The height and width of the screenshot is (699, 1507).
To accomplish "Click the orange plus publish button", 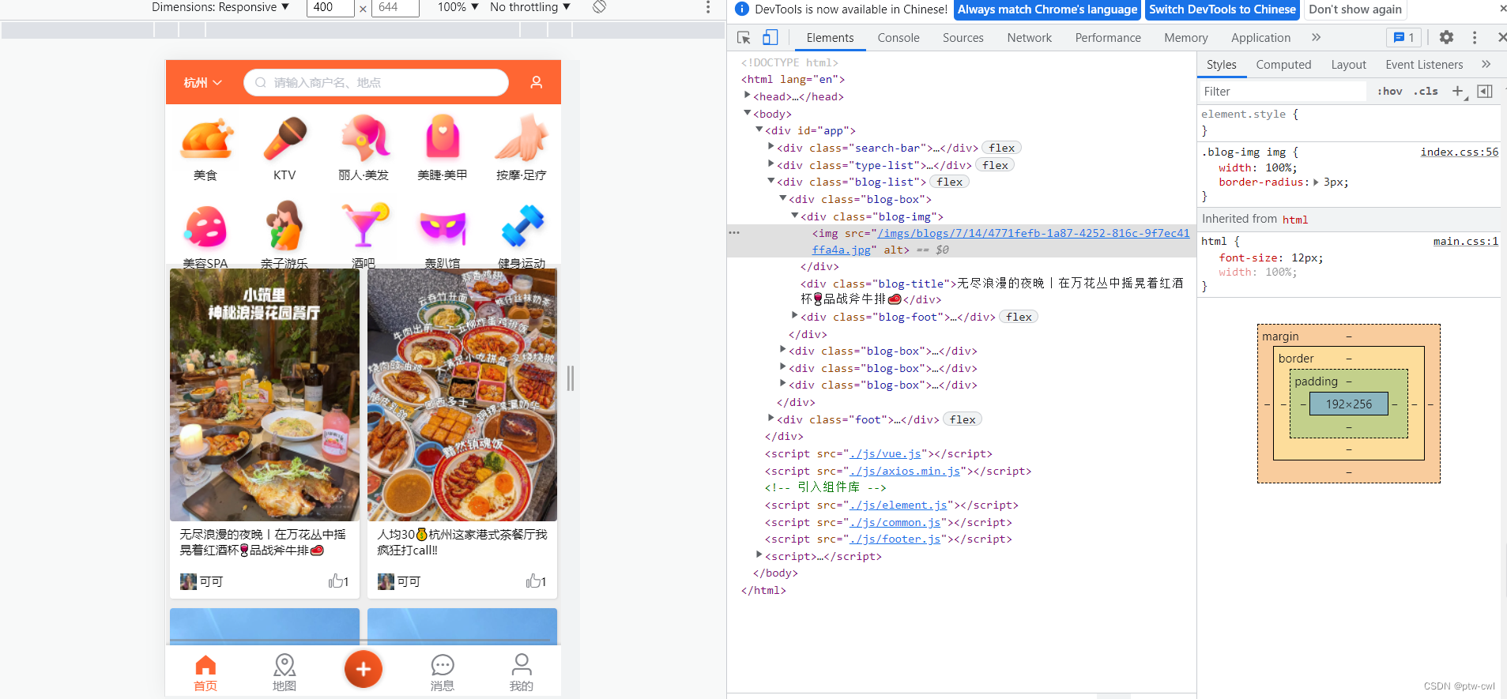I will [x=364, y=669].
